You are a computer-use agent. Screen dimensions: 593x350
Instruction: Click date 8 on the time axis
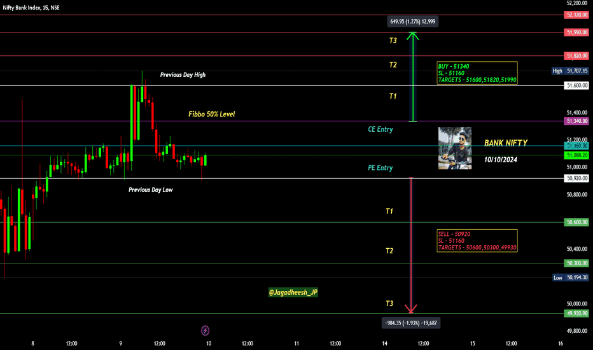32,344
